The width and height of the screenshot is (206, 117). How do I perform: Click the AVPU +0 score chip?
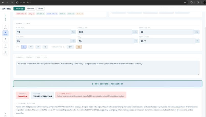click(x=71, y=14)
